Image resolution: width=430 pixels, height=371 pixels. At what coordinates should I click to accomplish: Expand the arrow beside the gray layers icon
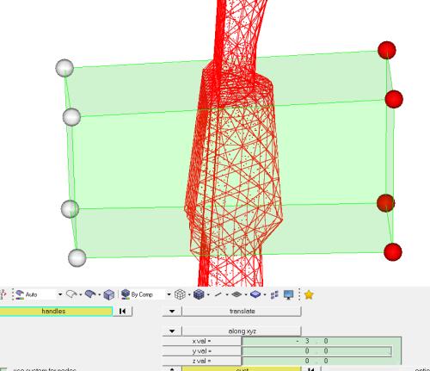click(x=246, y=294)
